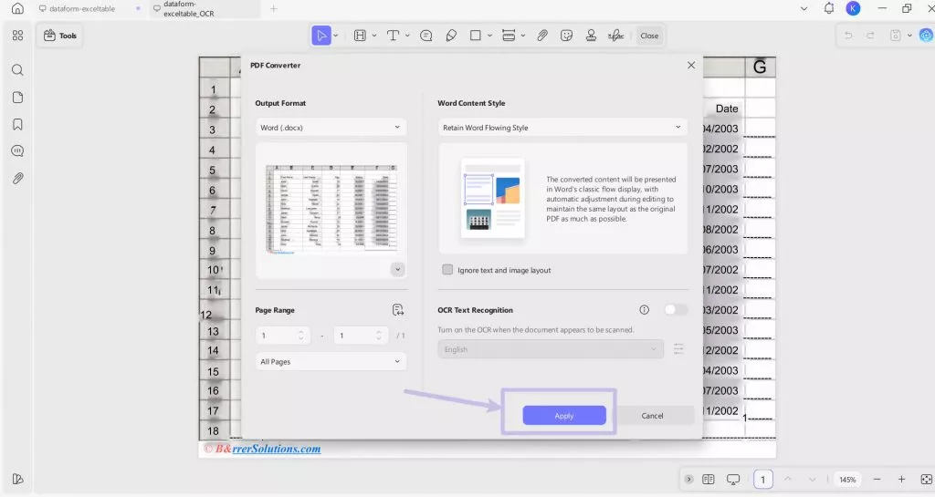Open the Bookmarks panel icon
Viewport: 935px width, 497px height.
(x=18, y=124)
